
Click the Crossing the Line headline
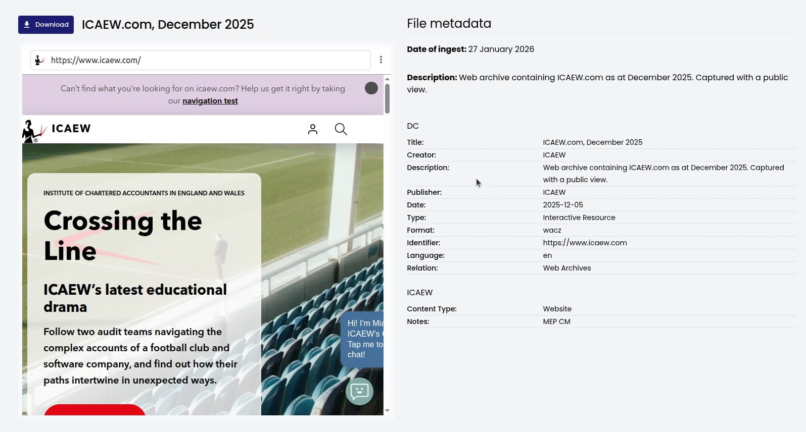click(123, 236)
